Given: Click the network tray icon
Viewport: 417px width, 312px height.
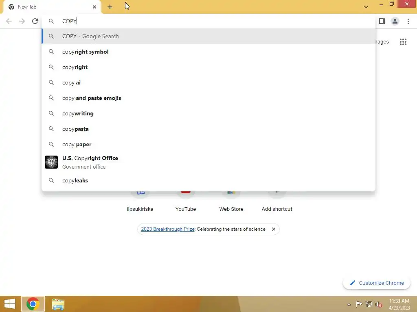Looking at the screenshot, I should pos(369,304).
